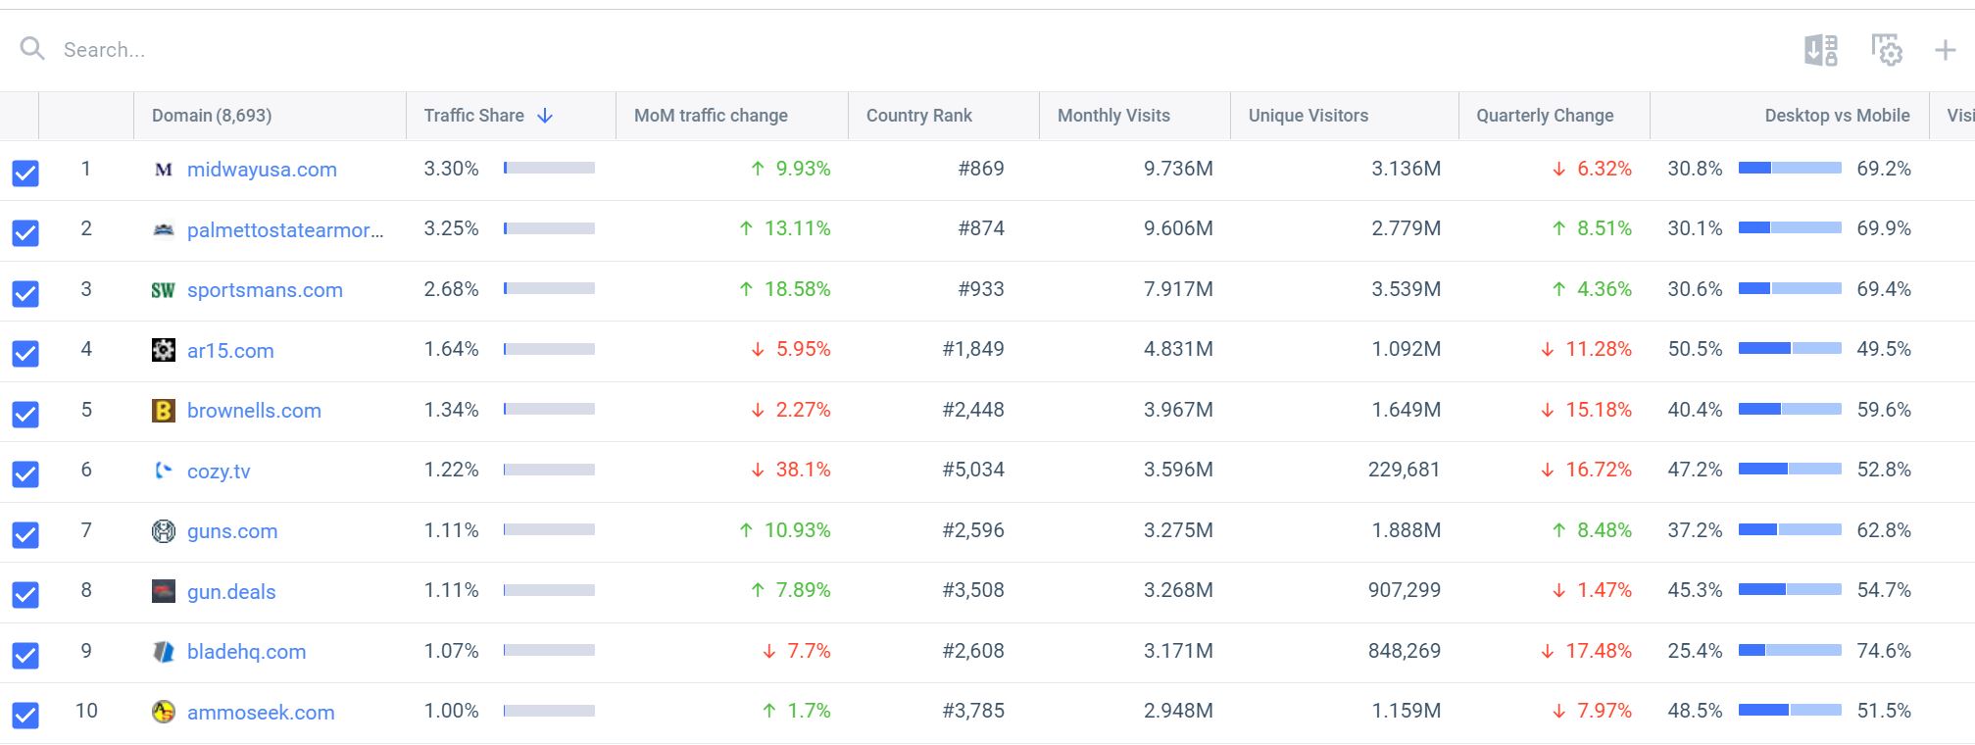The width and height of the screenshot is (1975, 745).
Task: Uncheck the brownells.com row checkbox
Action: [x=25, y=414]
